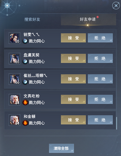Click yin-yang faction icon beside 盘虞芙契
The height and width of the screenshot is (156, 121).
point(25,61)
